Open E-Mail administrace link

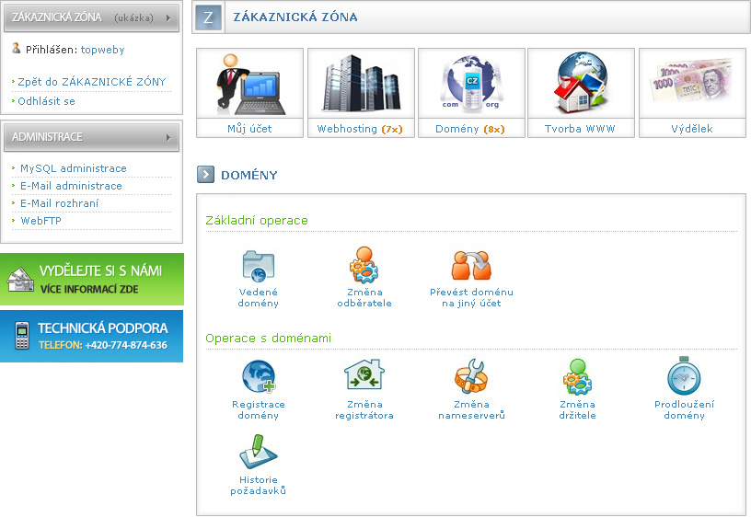tap(71, 186)
